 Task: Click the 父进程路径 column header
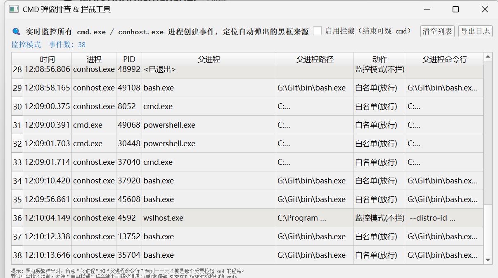(x=315, y=59)
